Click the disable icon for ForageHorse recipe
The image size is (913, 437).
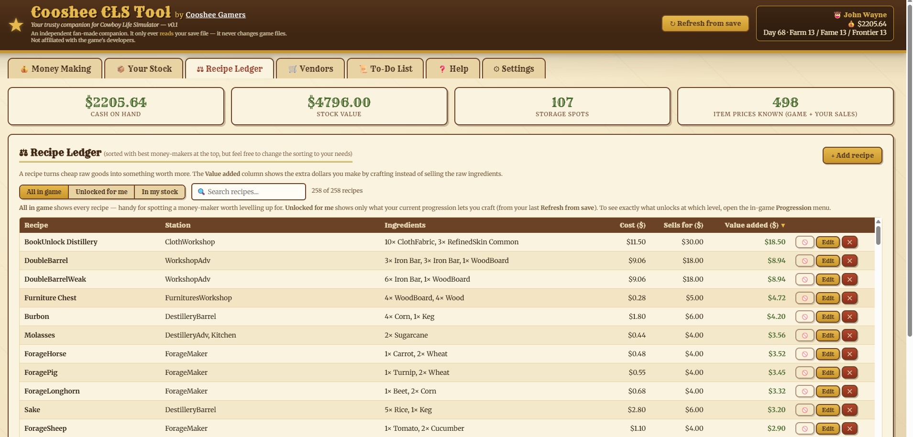pyautogui.click(x=804, y=354)
